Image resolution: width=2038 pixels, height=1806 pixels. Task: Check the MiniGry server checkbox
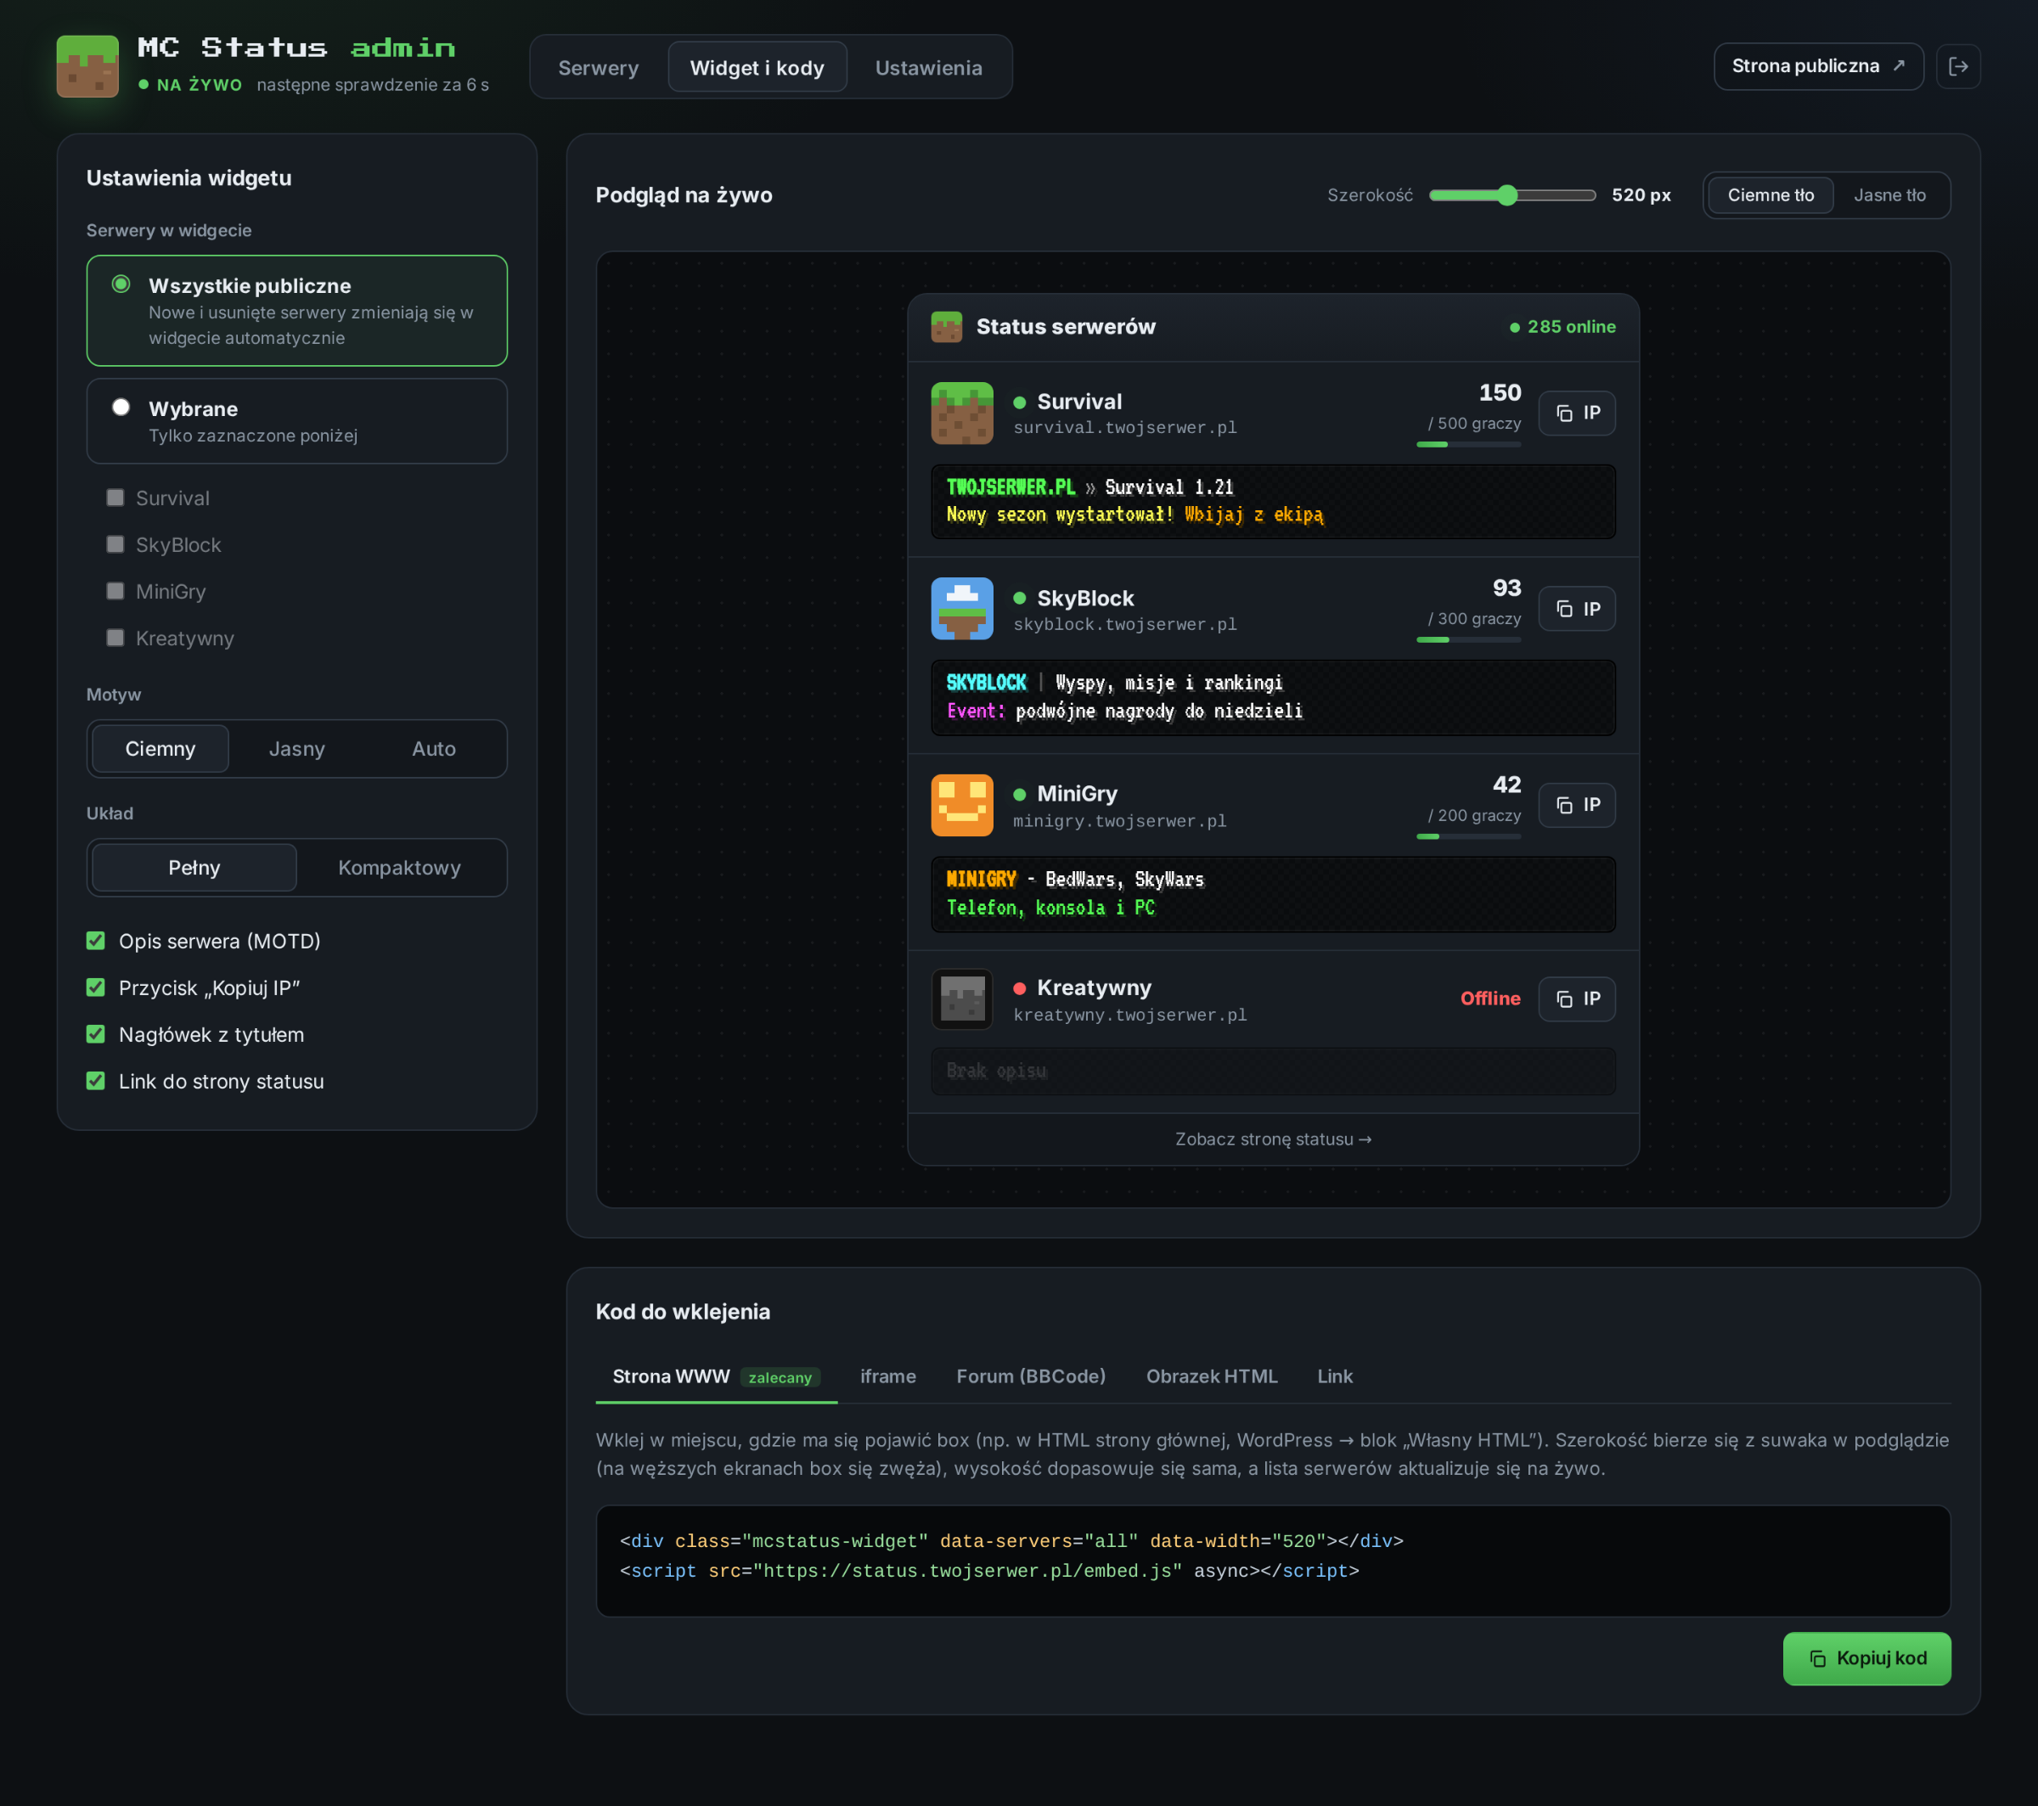tap(115, 591)
